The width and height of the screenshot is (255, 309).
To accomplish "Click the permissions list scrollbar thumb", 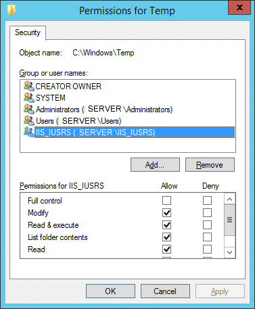I will pos(230,220).
